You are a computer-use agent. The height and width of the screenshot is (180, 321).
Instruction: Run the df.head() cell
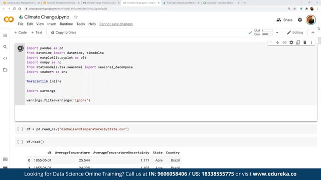point(20,141)
